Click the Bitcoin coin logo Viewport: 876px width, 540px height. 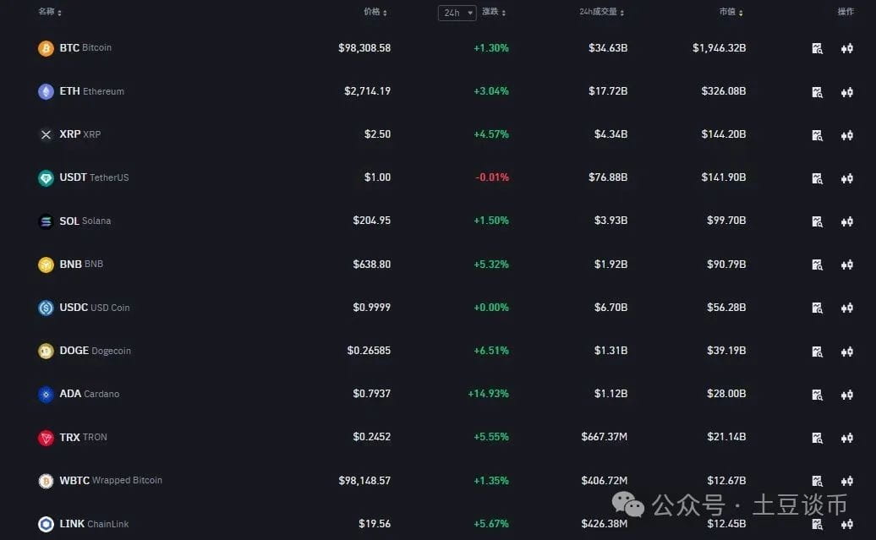(46, 48)
